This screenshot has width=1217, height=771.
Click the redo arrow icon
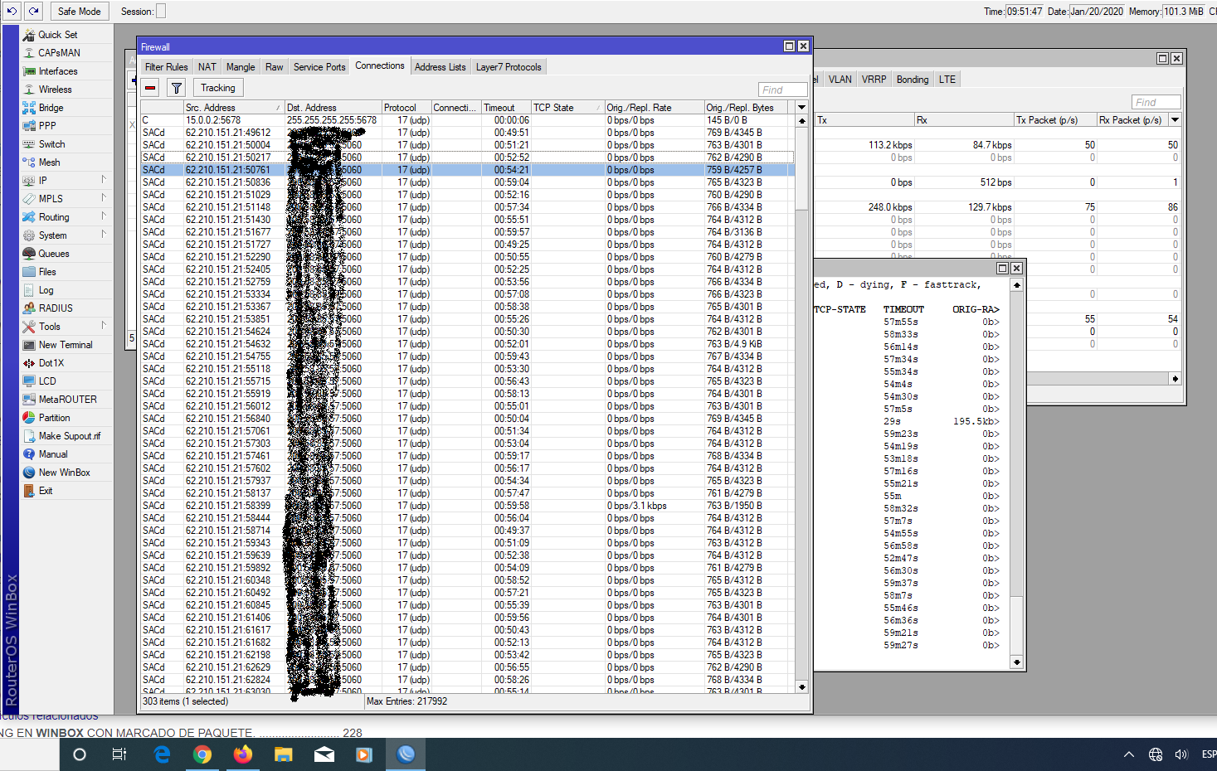pos(33,11)
